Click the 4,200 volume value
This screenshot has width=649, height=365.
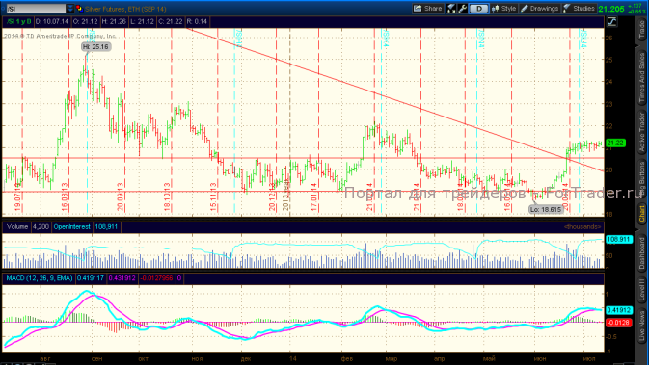click(x=41, y=227)
